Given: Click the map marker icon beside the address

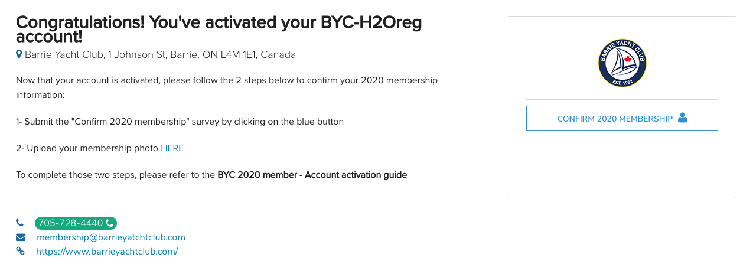Looking at the screenshot, I should click(x=19, y=54).
